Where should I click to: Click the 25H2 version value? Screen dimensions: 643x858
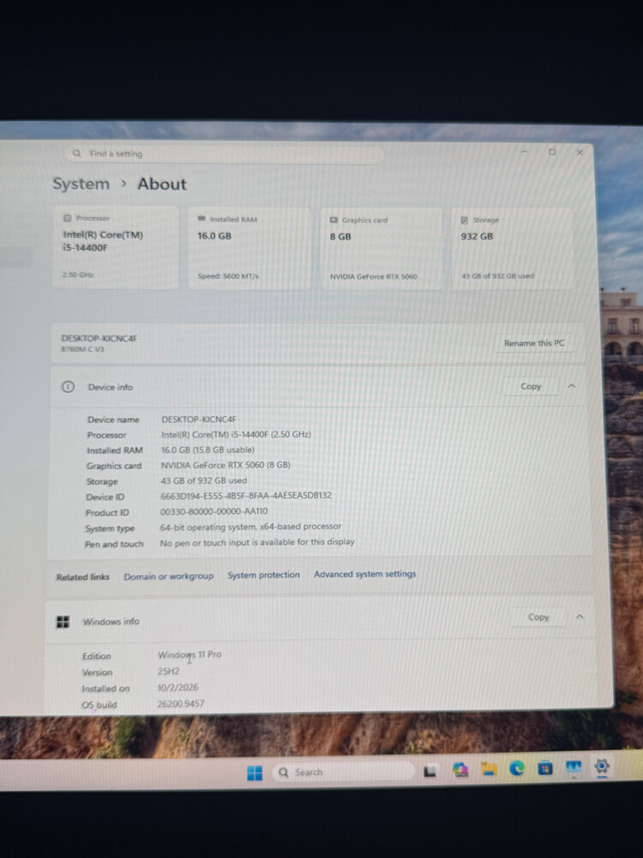[168, 671]
